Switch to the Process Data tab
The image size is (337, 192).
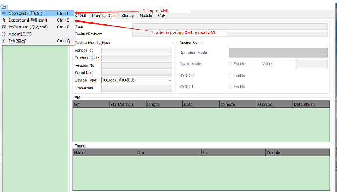104,16
